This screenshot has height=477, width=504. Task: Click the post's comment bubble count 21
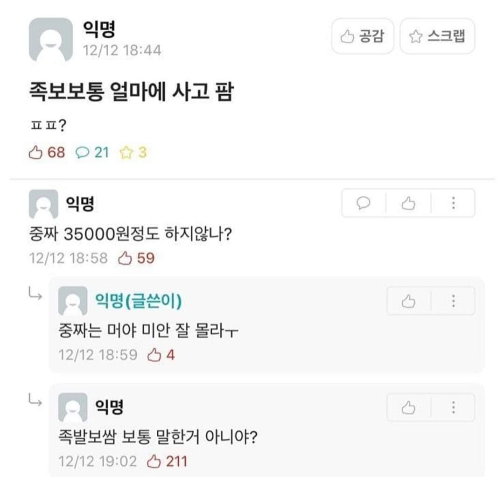92,152
